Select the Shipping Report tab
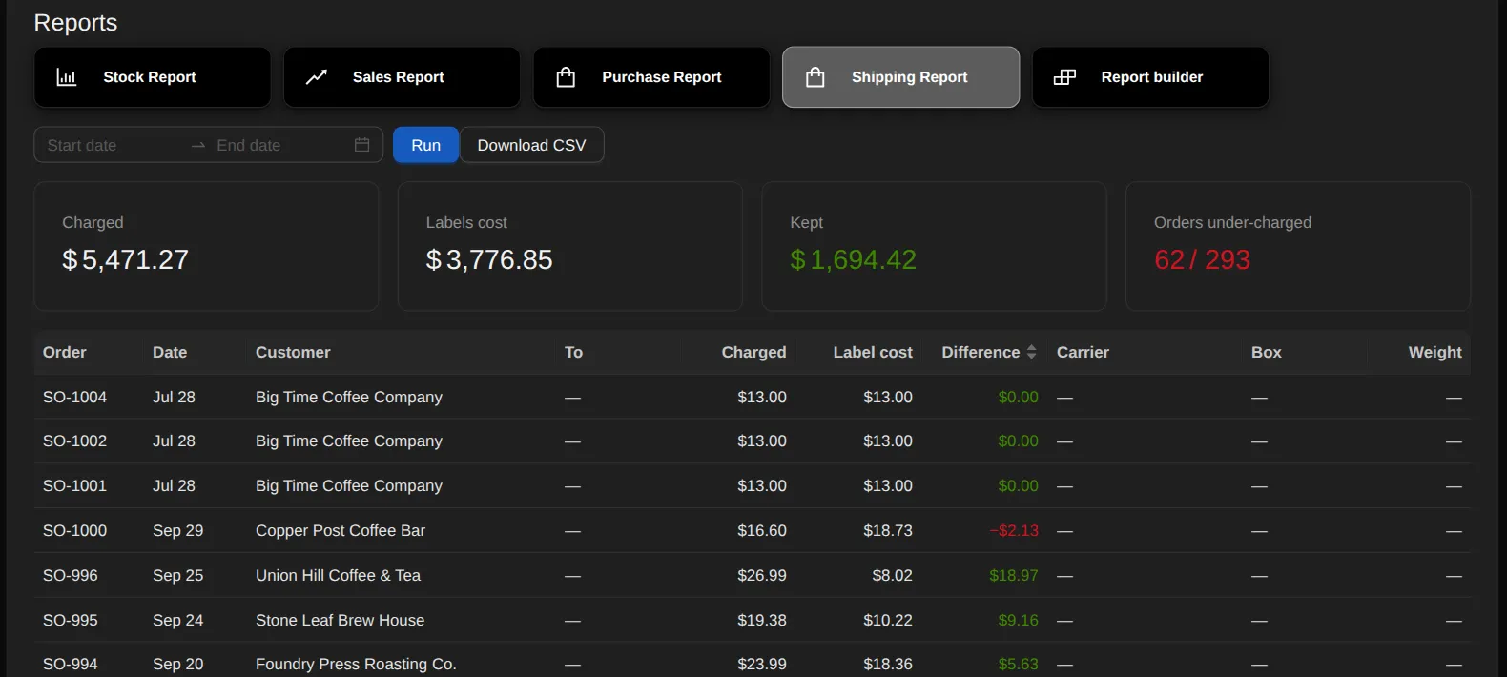Viewport: 1507px width, 677px height. point(901,77)
